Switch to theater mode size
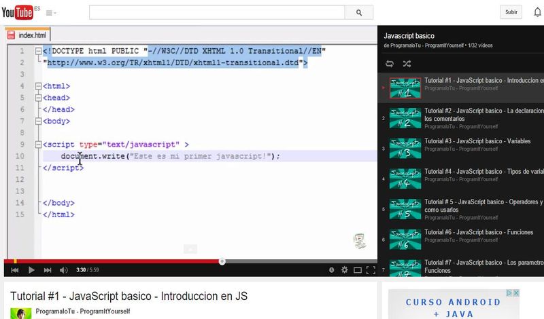This screenshot has height=319, width=544. [x=358, y=269]
